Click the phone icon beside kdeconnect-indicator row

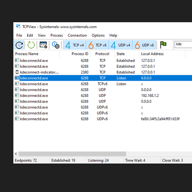coord(17,72)
